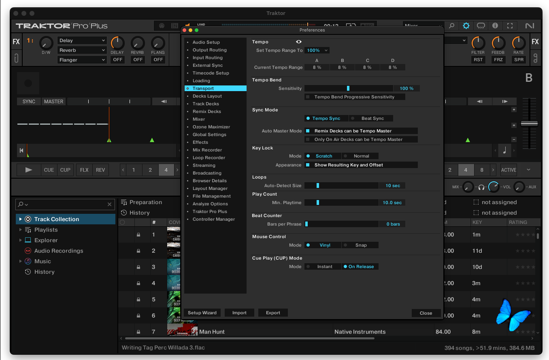Click the browser search input field
This screenshot has height=360, width=549.
click(65, 204)
